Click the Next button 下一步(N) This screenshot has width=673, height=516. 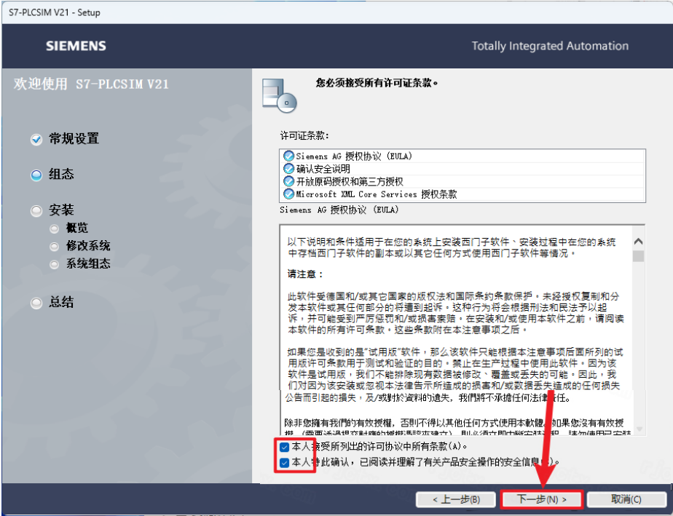(x=541, y=499)
